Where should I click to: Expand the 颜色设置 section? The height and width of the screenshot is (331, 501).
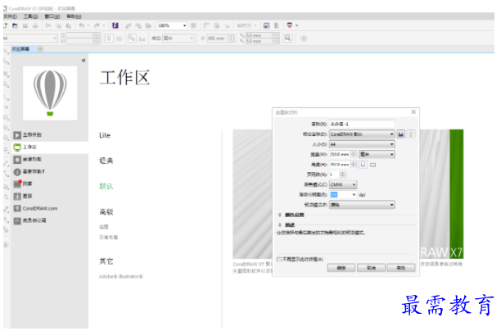click(280, 215)
